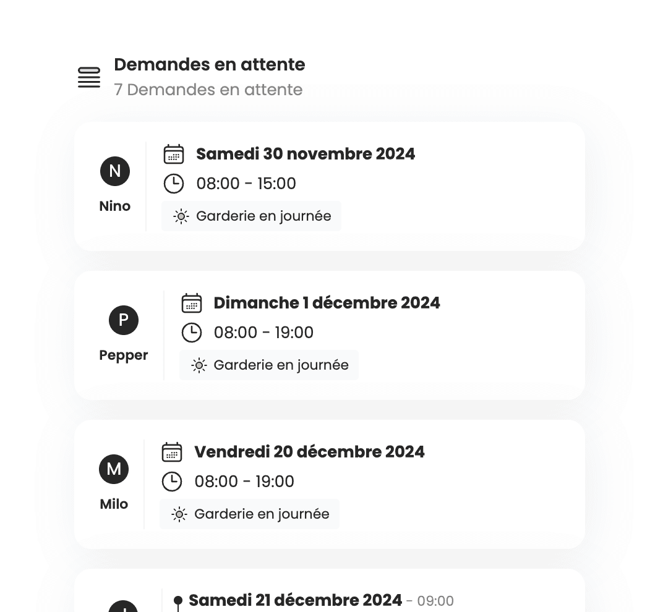Click the clock icon next to Milo's hours
Viewport: 663px width, 612px height.
tap(172, 481)
